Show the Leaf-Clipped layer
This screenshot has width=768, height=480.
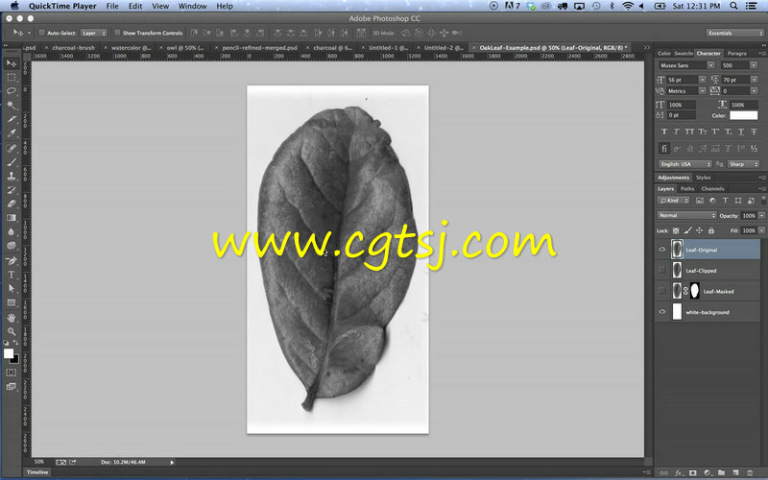662,270
